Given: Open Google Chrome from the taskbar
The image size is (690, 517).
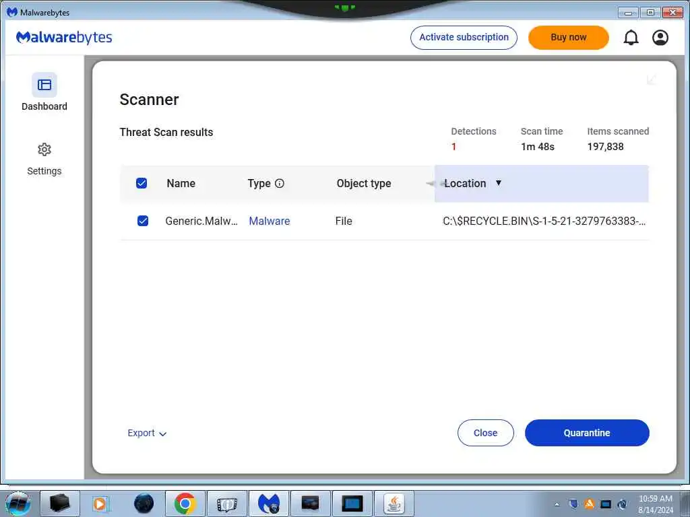Looking at the screenshot, I should click(185, 504).
